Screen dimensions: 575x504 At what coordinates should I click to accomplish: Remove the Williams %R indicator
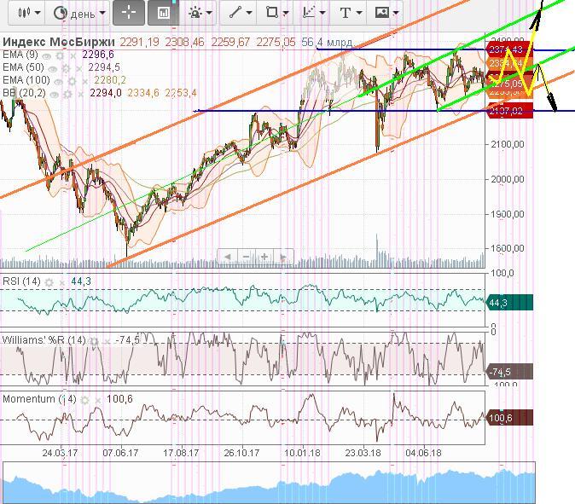click(x=109, y=339)
